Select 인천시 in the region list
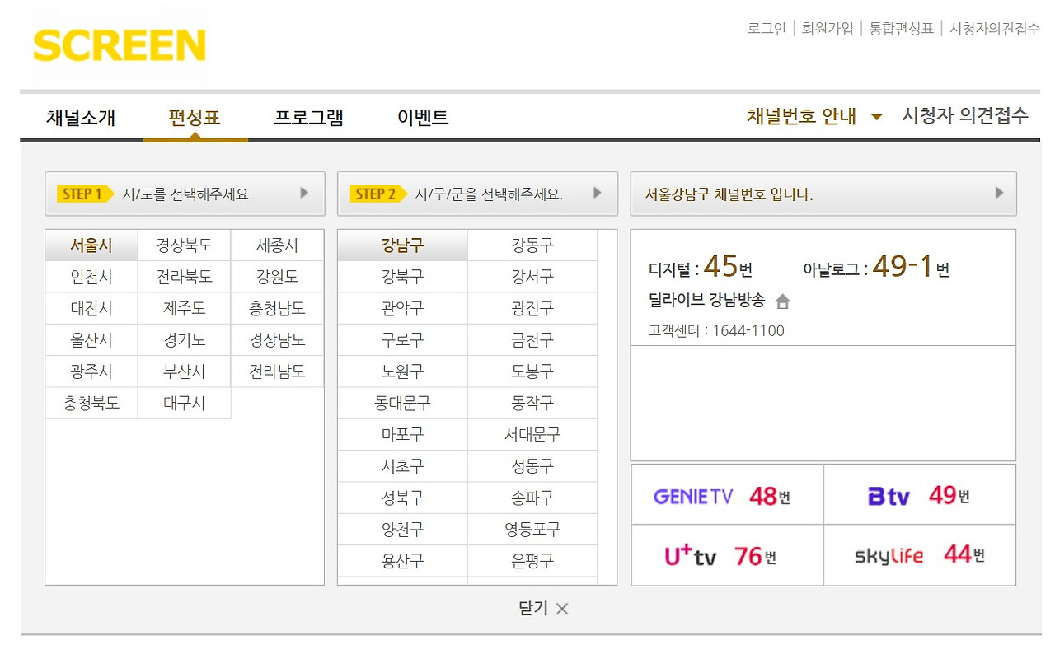 pyautogui.click(x=91, y=277)
